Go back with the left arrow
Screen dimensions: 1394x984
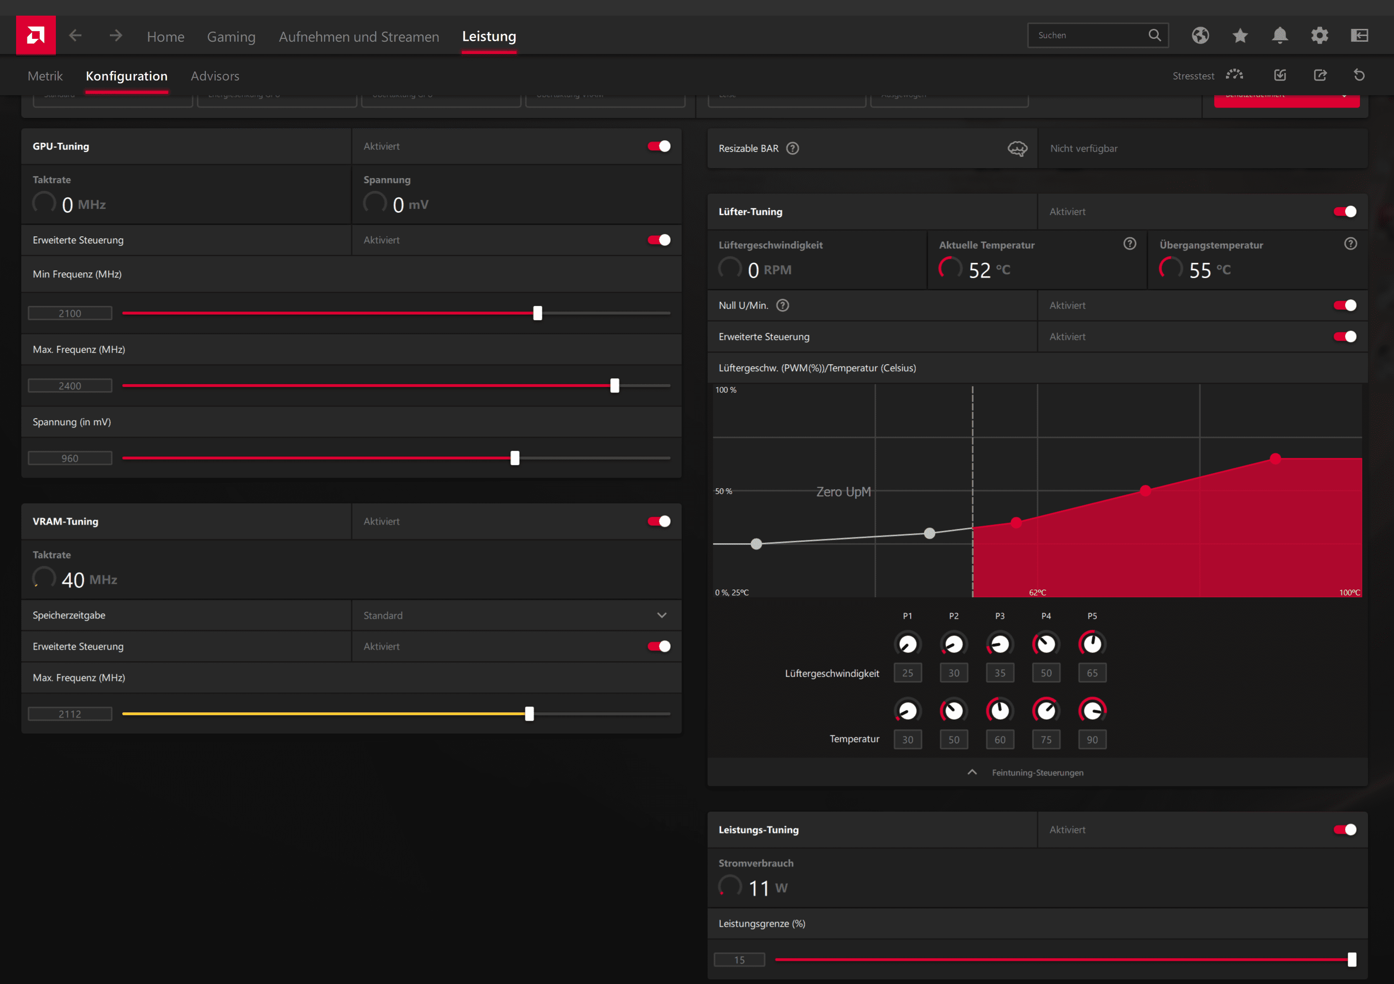tap(75, 36)
